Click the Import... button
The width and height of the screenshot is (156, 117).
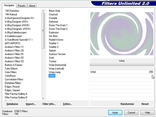point(31,104)
